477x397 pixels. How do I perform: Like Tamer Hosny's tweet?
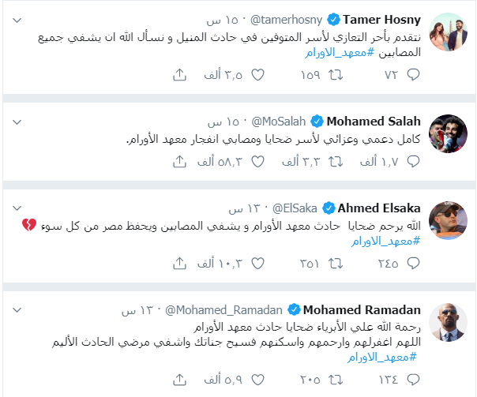point(257,75)
